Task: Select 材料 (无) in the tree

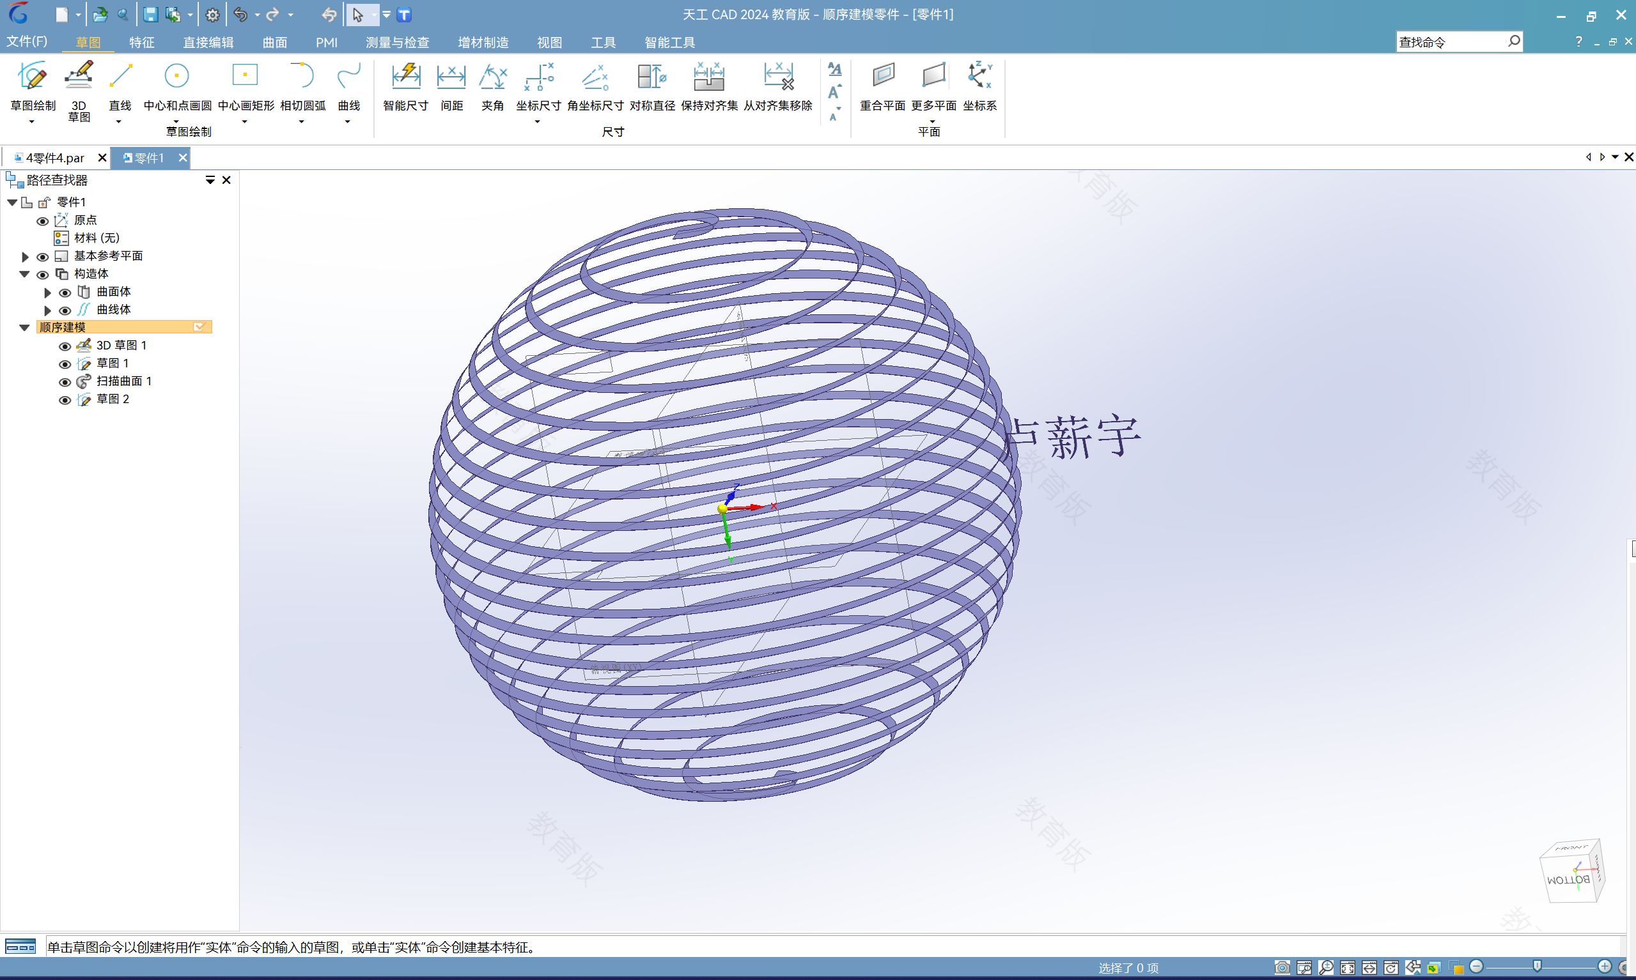Action: coord(97,238)
